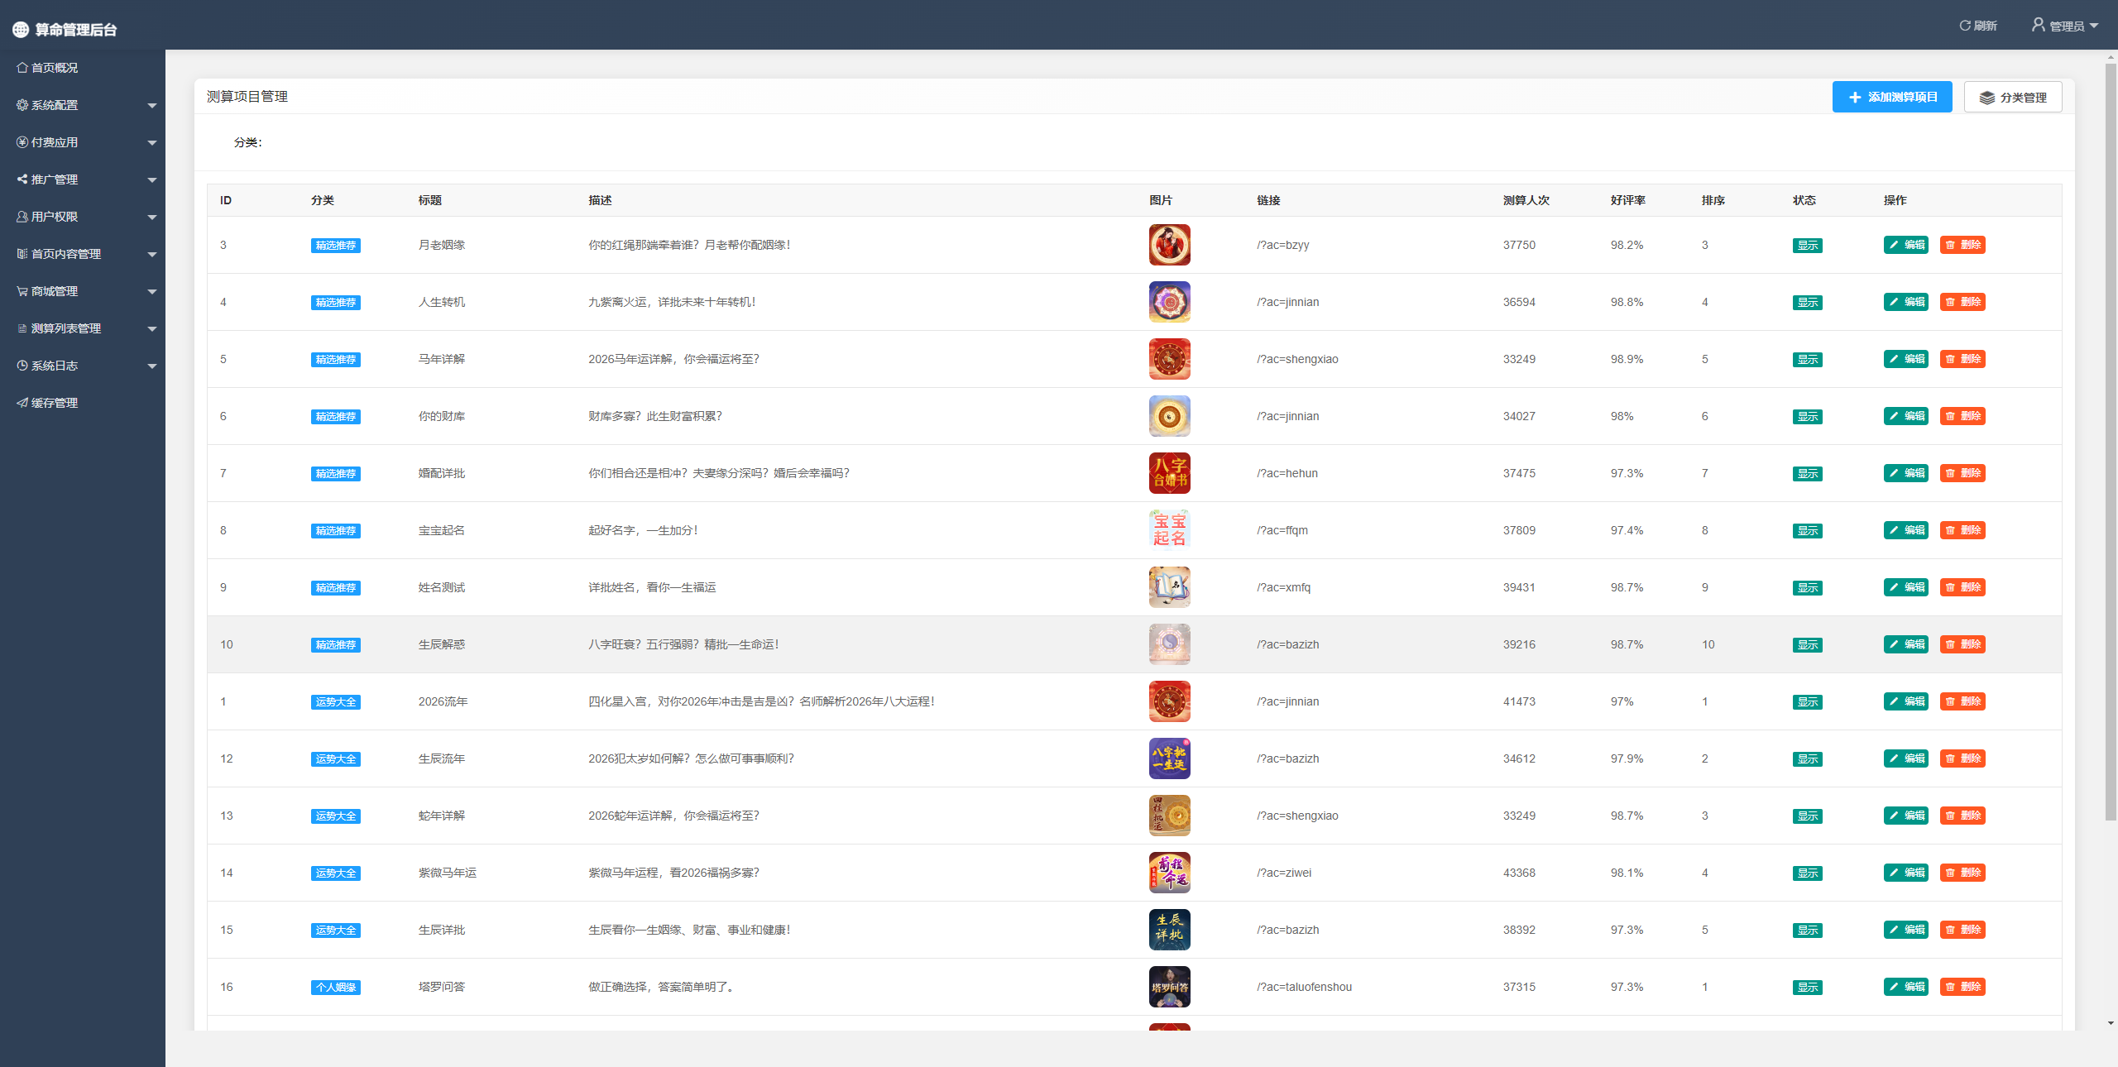Open the 管理员 user account menu

coord(2065,26)
